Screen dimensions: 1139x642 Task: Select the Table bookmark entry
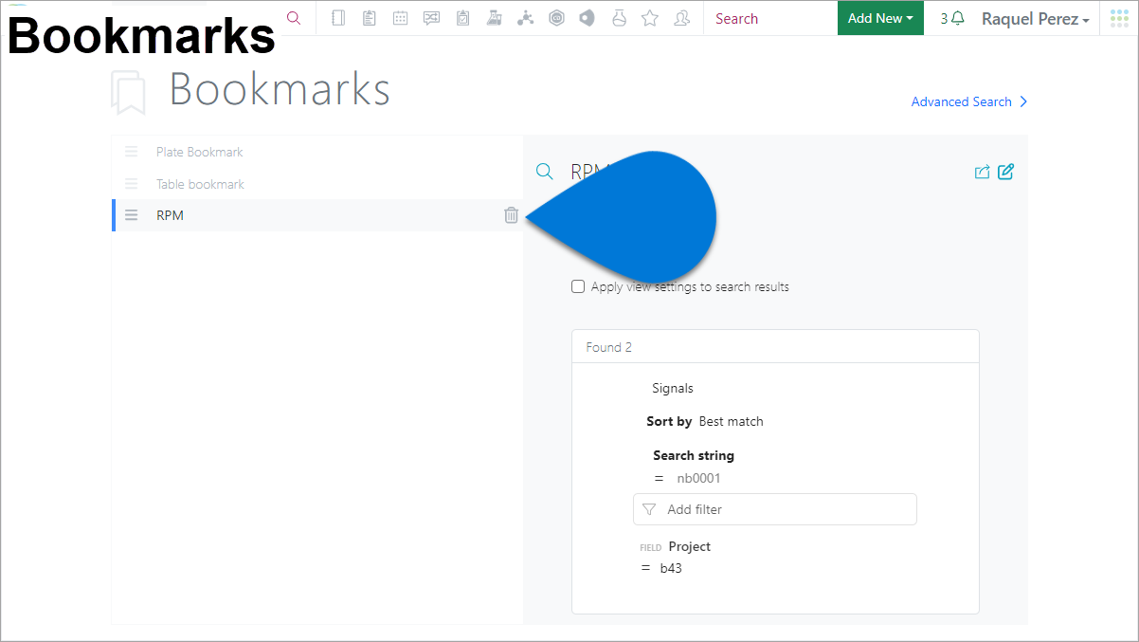(317, 184)
